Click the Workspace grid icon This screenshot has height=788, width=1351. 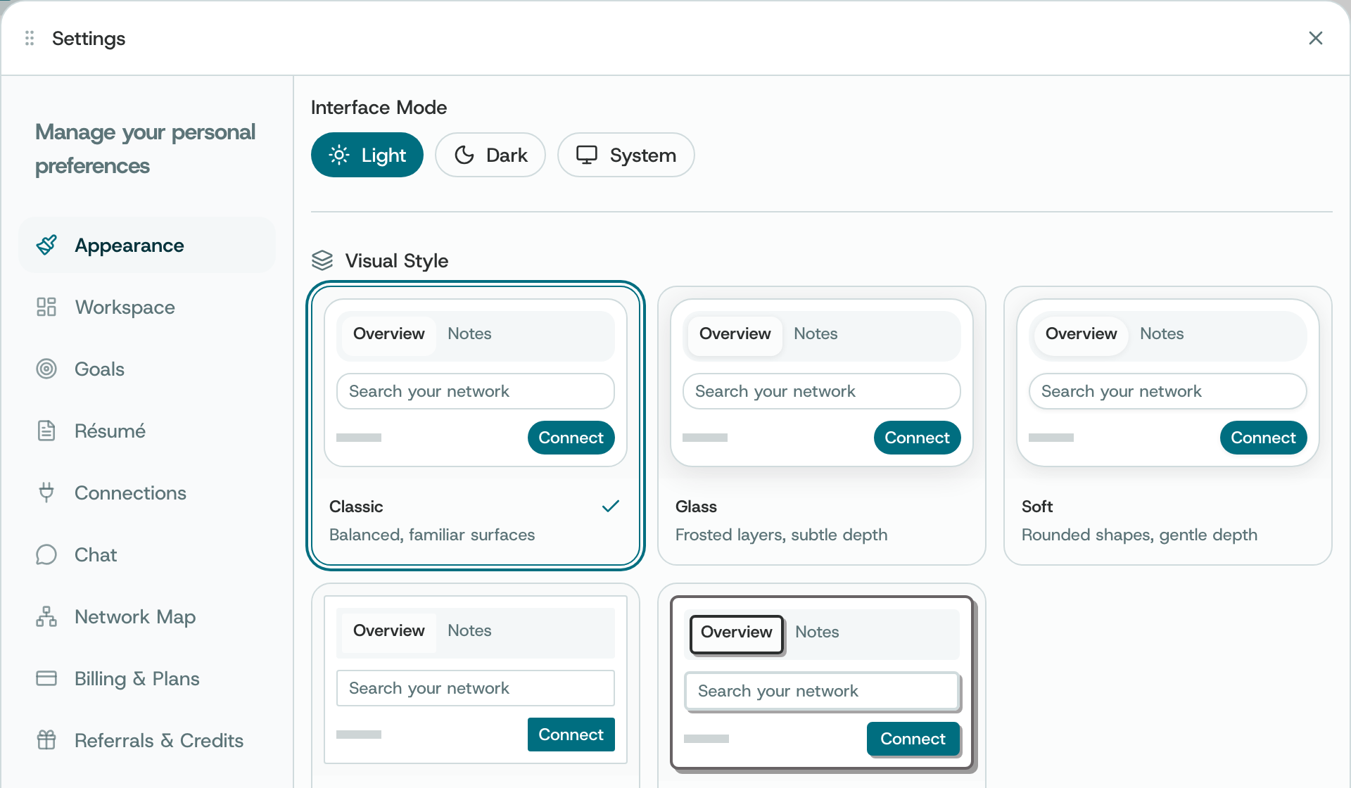(46, 307)
